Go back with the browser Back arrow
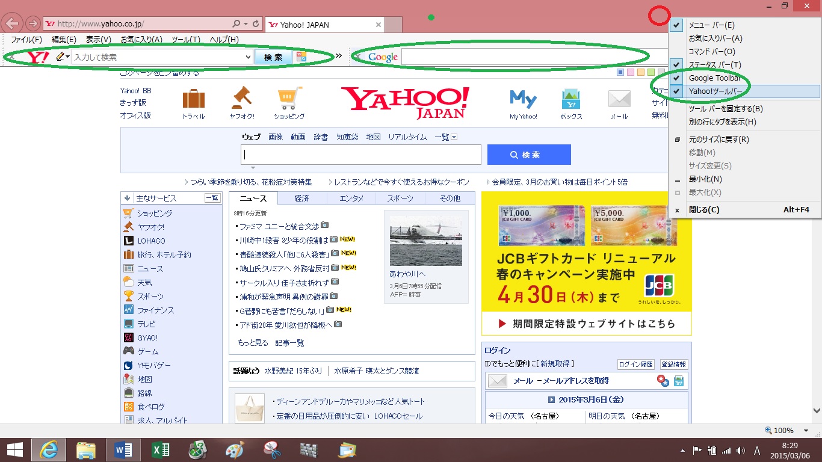Image resolution: width=822 pixels, height=462 pixels. (13, 24)
